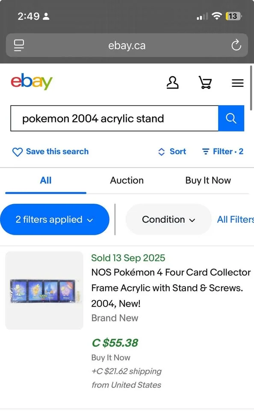This screenshot has width=254, height=411.
Task: Switch to the Buy It Now tab
Action: pos(208,180)
